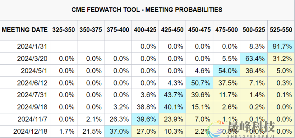Click the 525-550 column header
The width and height of the screenshot is (295, 138).
281,30
